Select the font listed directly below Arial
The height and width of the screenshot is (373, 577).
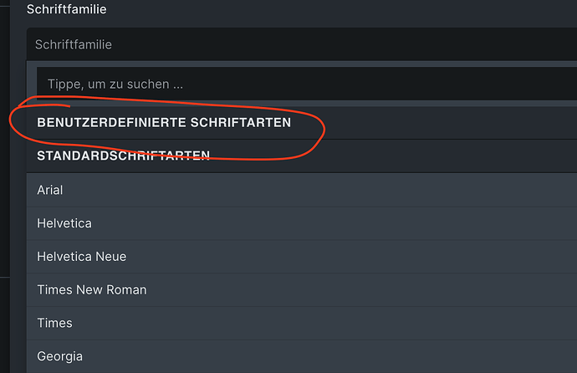pos(64,223)
